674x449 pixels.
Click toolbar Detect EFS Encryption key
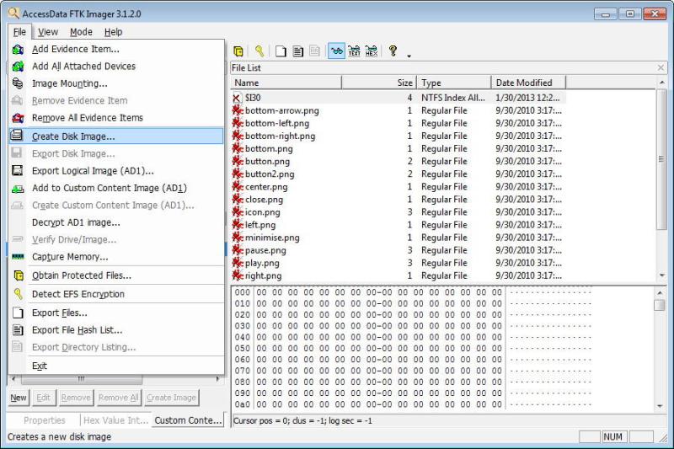(259, 51)
